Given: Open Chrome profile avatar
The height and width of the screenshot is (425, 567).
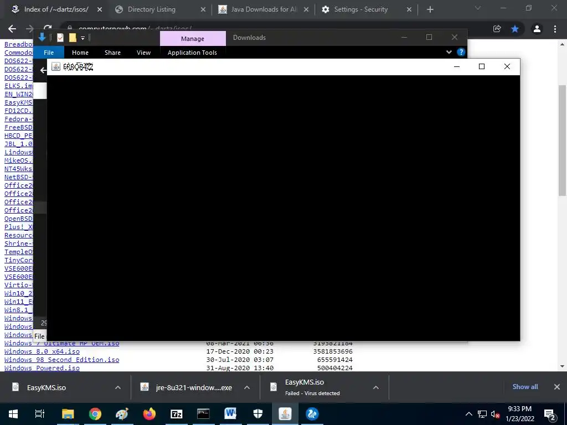Looking at the screenshot, I should click(x=537, y=29).
